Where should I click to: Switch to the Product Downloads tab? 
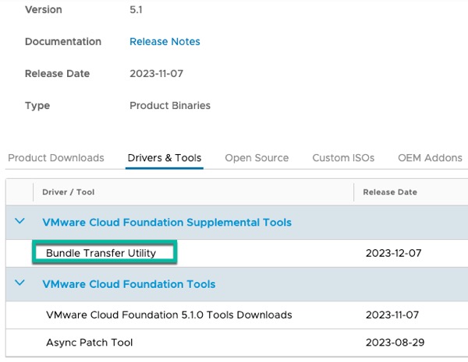[55, 158]
